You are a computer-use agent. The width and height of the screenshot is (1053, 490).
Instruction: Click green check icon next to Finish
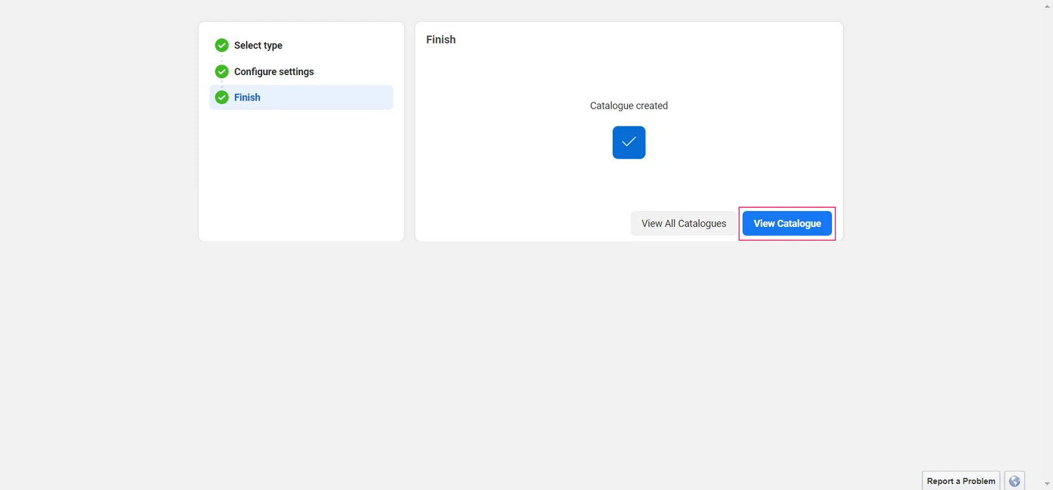click(222, 97)
